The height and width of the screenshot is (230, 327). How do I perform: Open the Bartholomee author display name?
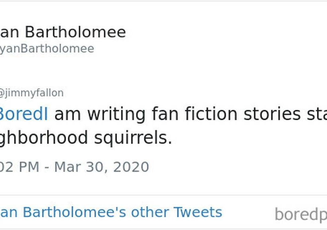pos(63,32)
